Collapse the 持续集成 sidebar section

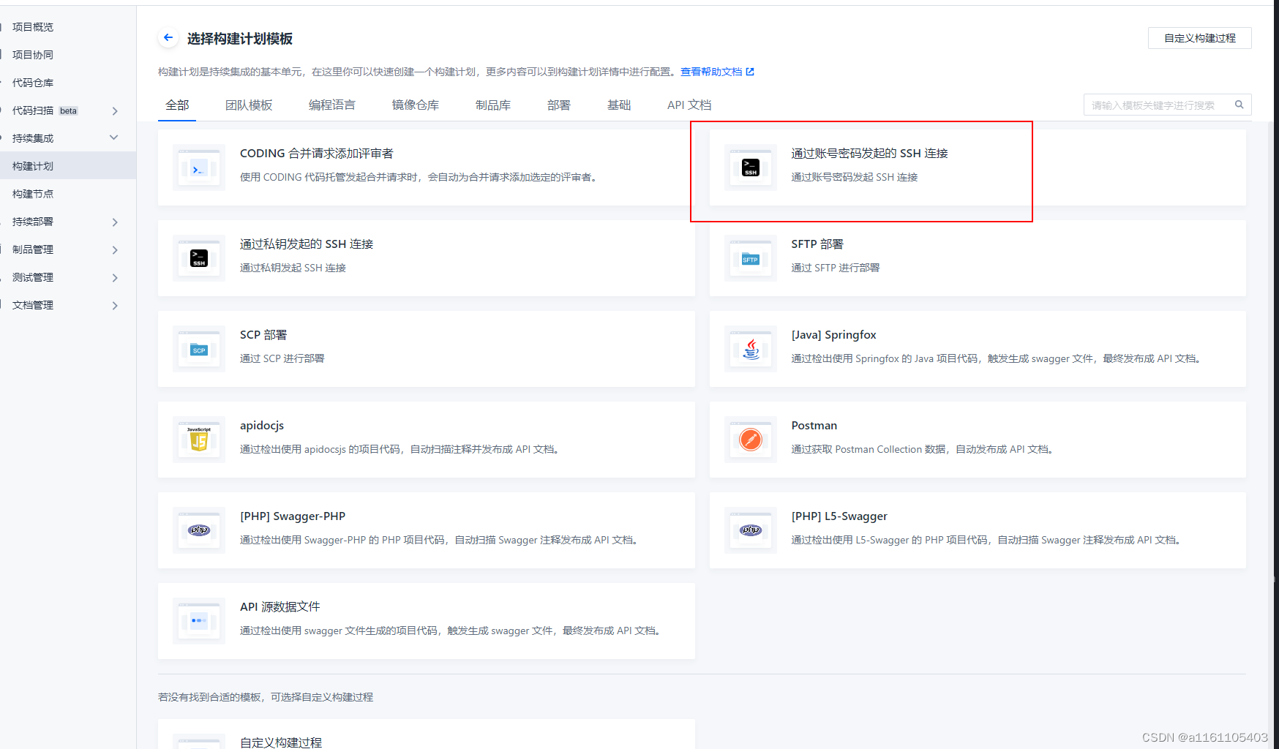click(x=114, y=138)
